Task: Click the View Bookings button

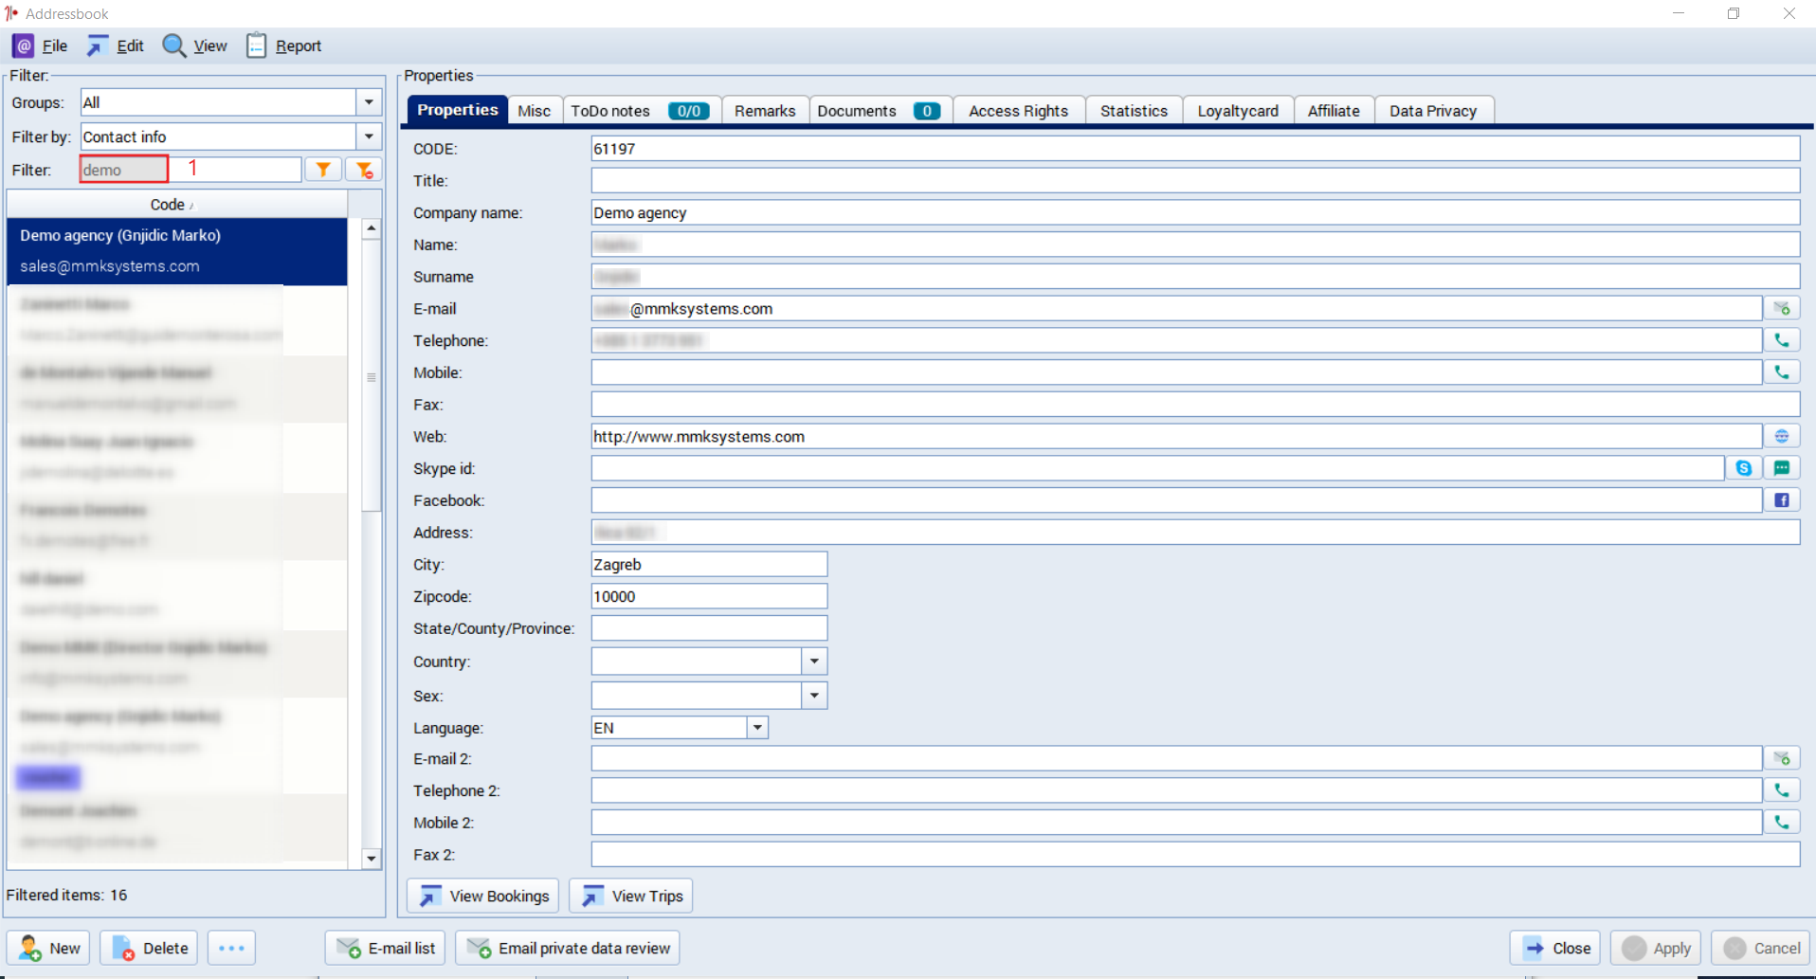Action: click(x=483, y=896)
